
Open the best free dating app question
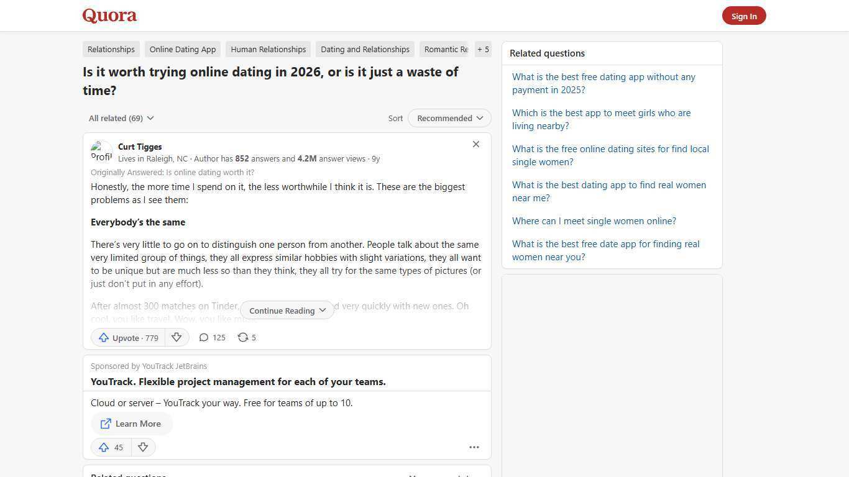[603, 83]
